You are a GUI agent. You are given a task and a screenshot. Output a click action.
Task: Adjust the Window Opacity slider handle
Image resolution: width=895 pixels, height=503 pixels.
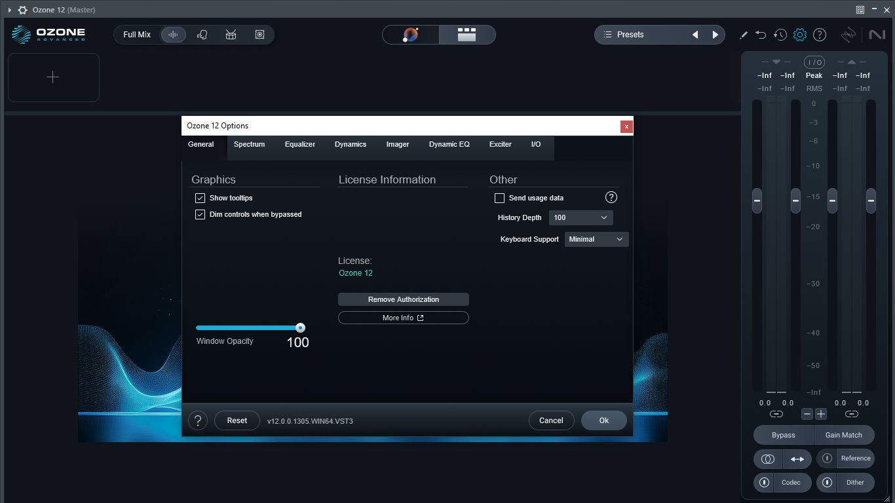(x=300, y=327)
